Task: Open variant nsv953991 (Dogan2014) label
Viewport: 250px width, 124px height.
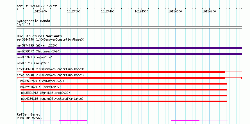Action: pos(35,57)
